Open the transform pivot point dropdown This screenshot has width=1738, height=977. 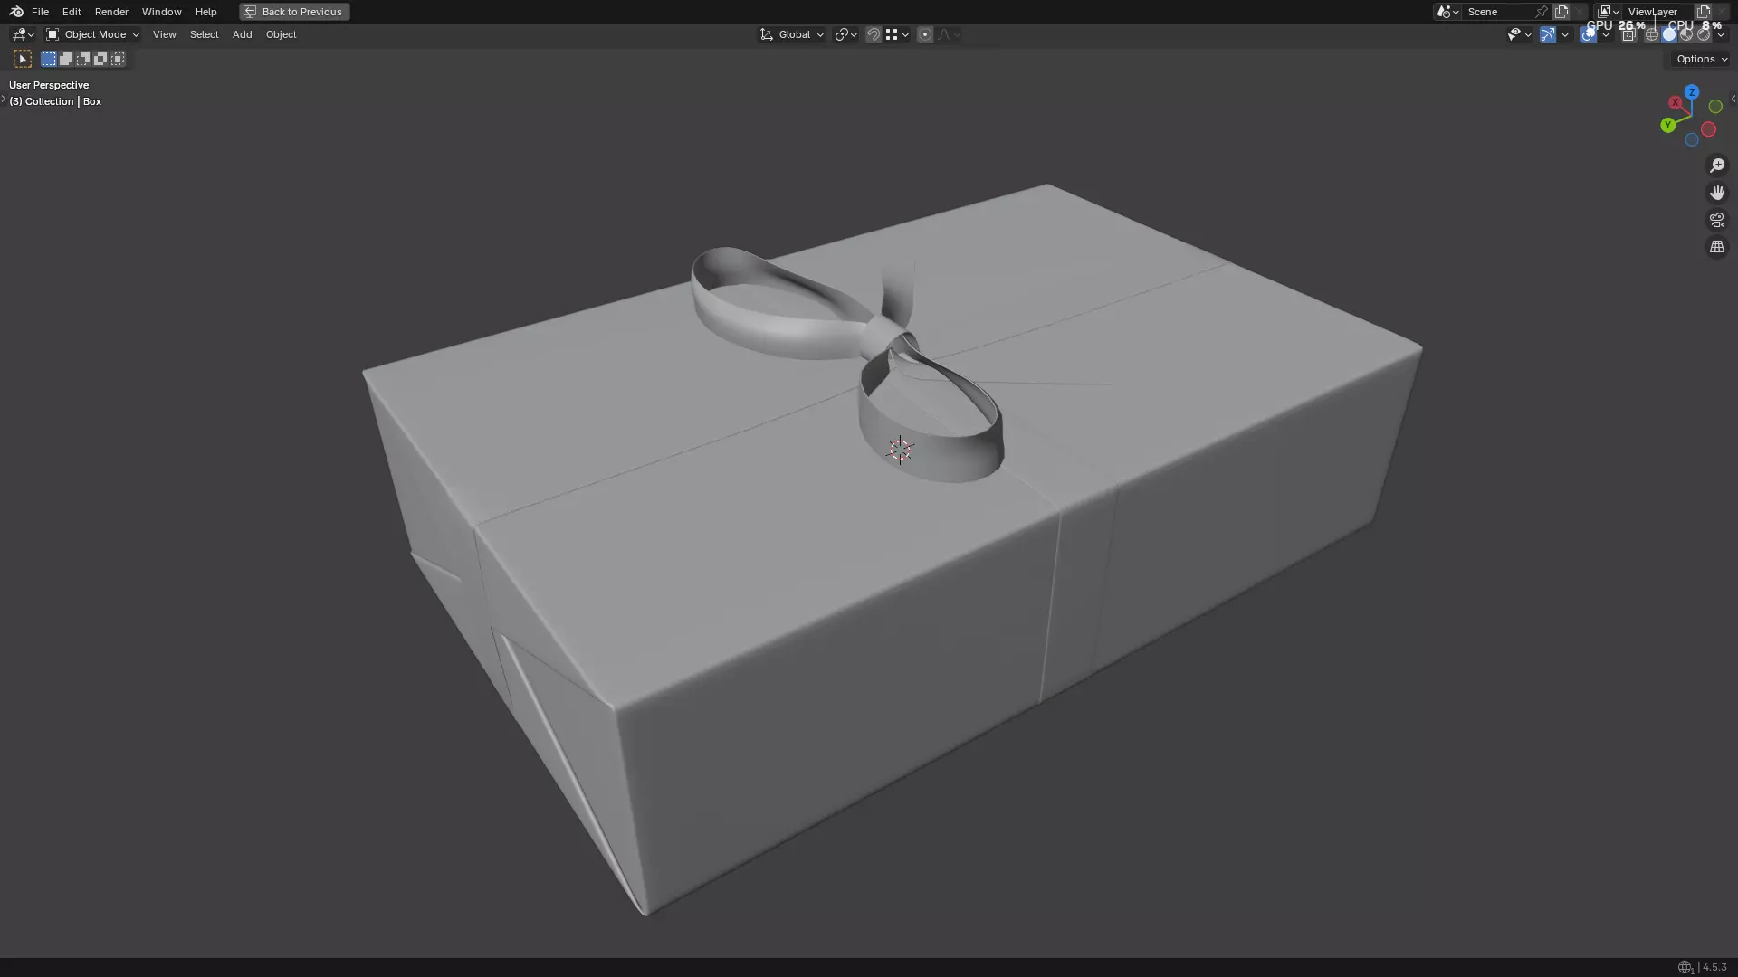[x=845, y=34]
